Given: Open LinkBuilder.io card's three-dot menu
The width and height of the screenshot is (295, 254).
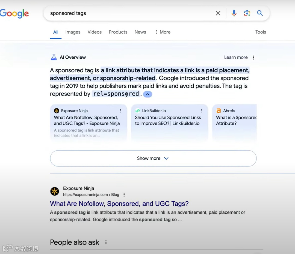Looking at the screenshot, I should pos(202,111).
